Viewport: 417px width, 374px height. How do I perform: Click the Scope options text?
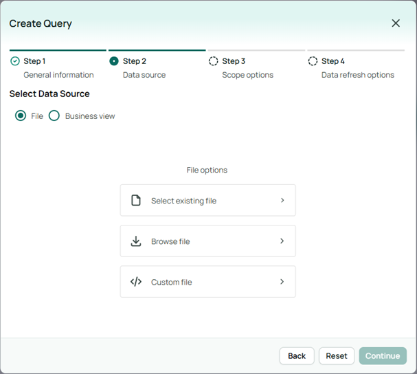pyautogui.click(x=247, y=75)
